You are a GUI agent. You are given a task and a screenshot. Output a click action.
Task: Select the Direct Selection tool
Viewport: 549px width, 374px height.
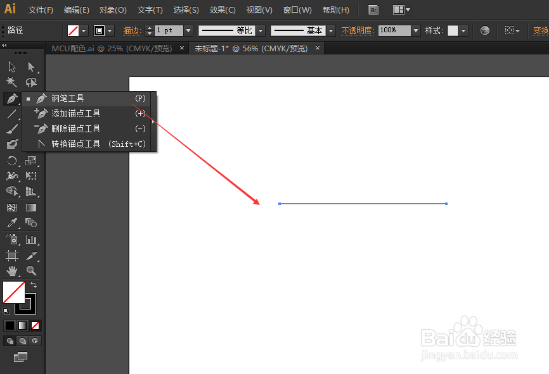point(31,66)
